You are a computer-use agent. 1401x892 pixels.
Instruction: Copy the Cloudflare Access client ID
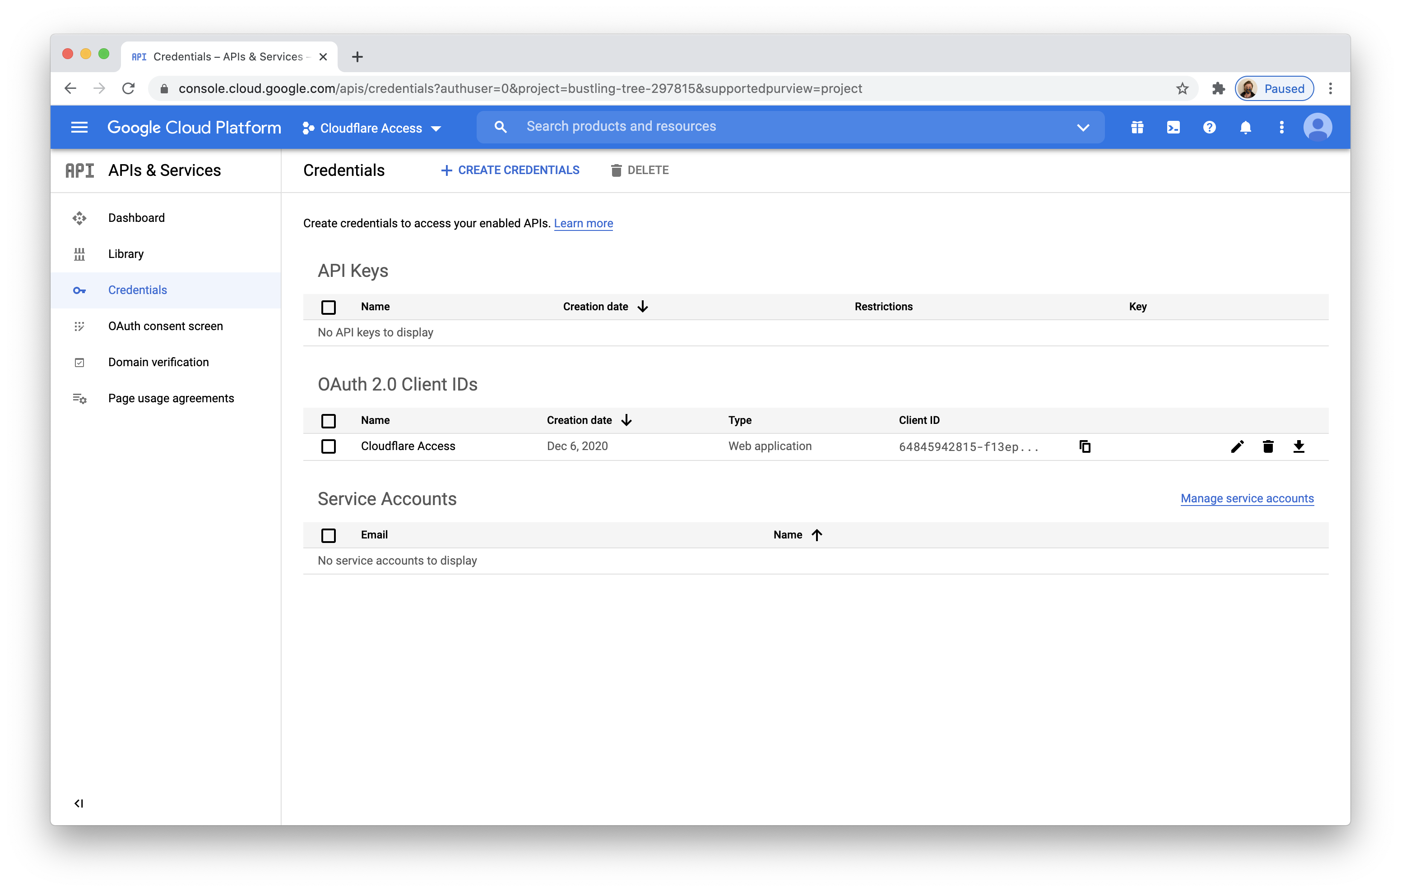pos(1085,446)
